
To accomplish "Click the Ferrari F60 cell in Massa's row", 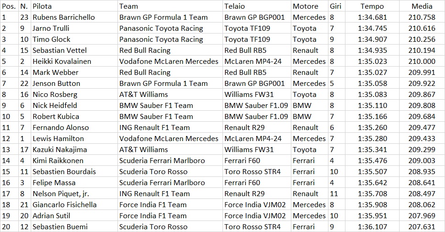I will point(257,182).
